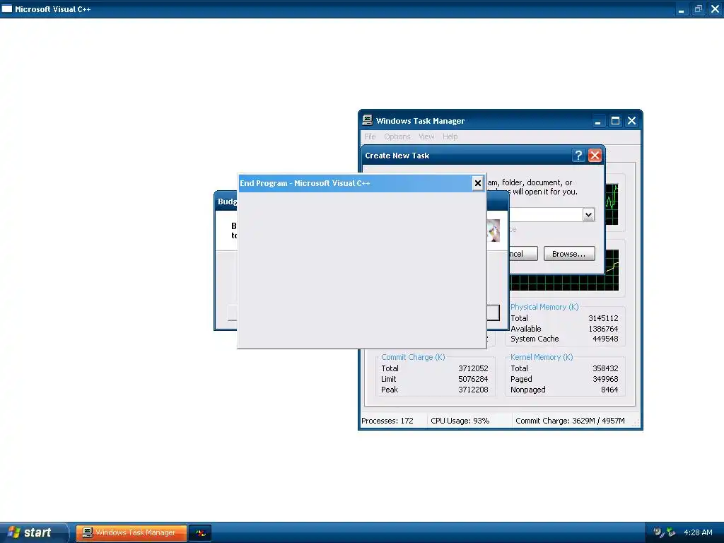This screenshot has height=543, width=724.
Task: Click the colorful icon taskbar button
Action: (x=200, y=532)
